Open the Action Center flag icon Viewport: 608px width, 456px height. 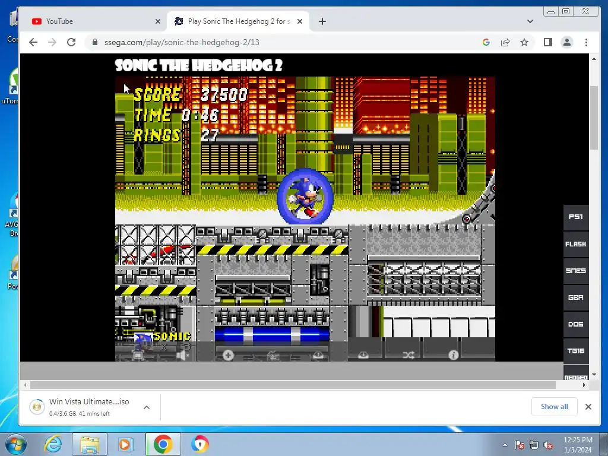[519, 445]
